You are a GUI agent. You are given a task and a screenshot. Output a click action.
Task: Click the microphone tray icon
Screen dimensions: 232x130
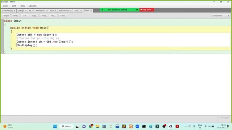[194, 126]
